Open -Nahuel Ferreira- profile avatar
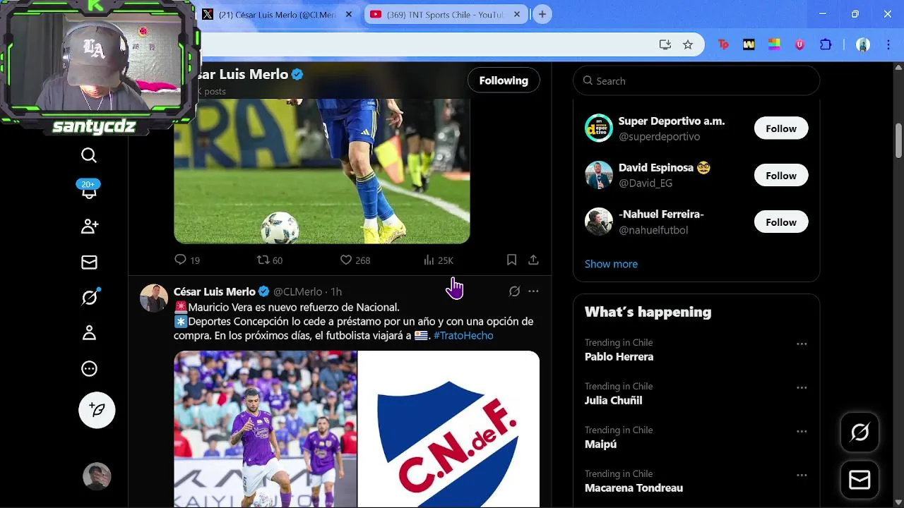 pos(598,222)
